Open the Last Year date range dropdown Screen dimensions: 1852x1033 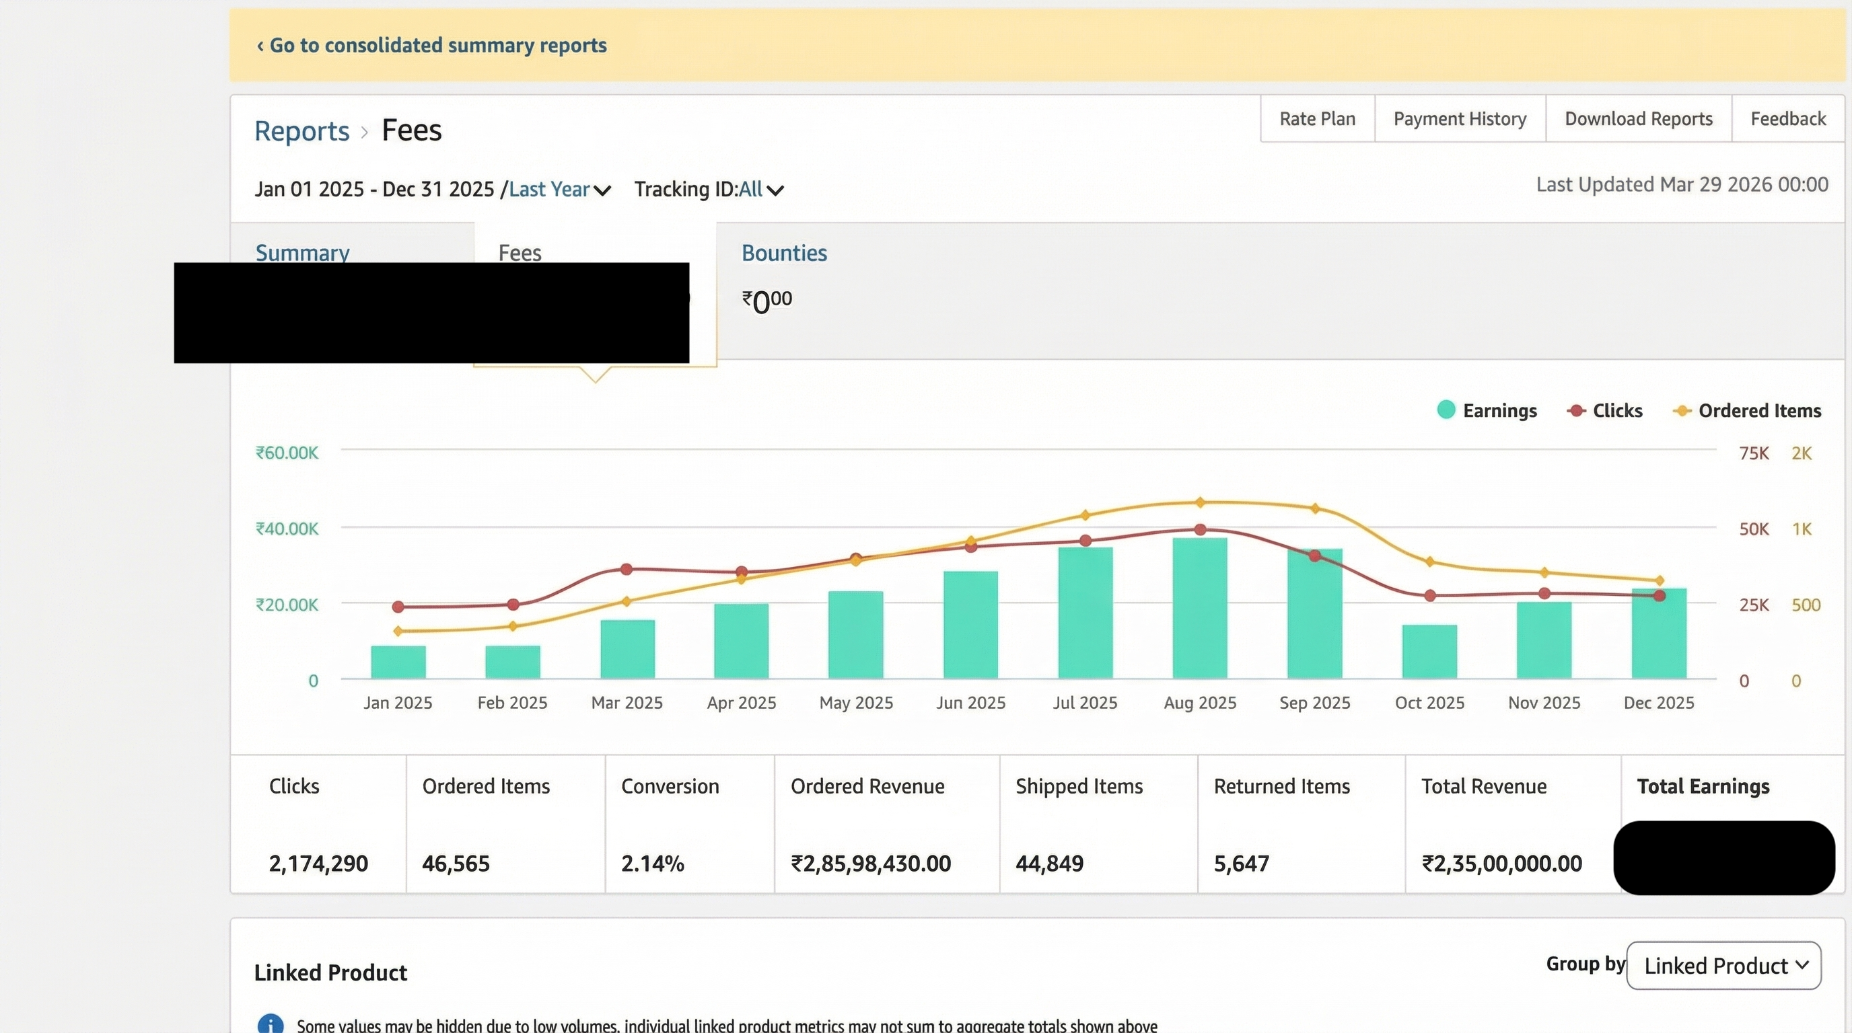557,189
